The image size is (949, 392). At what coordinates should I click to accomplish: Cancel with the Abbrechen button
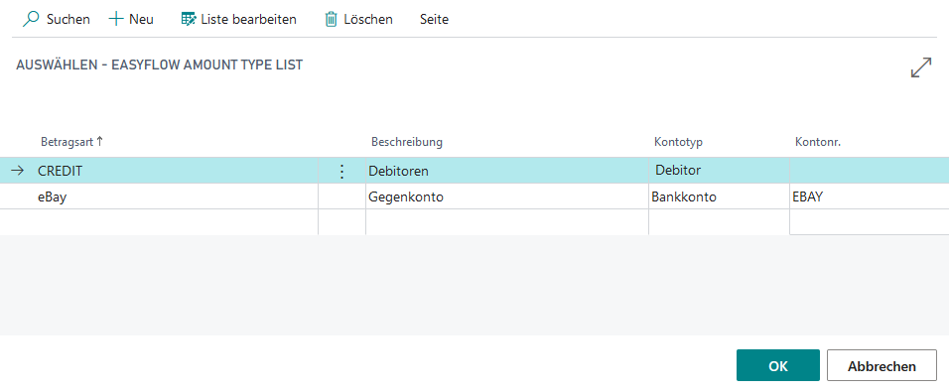[881, 365]
